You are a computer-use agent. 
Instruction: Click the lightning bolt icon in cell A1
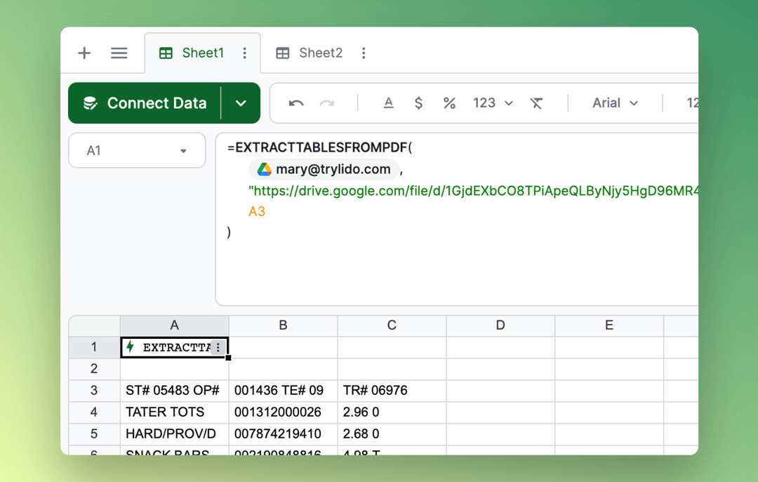[x=130, y=347]
